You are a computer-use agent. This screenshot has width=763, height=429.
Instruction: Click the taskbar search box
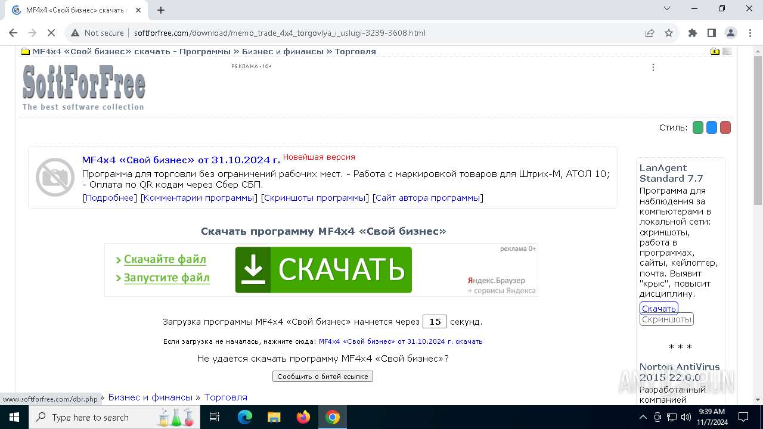pos(114,417)
